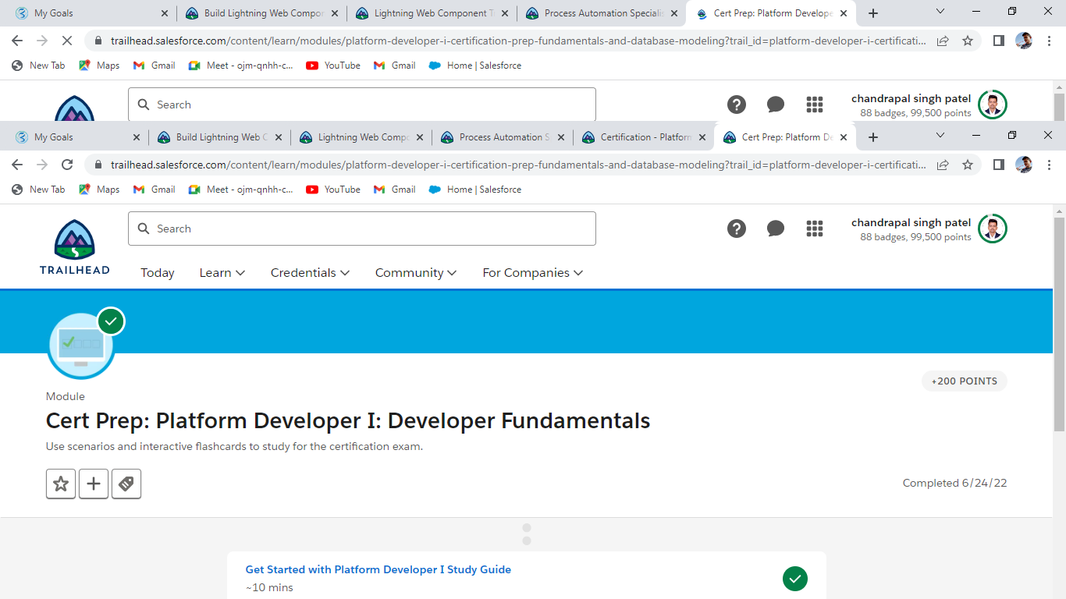Click the Trailhead search field
1066x599 pixels.
tap(362, 229)
